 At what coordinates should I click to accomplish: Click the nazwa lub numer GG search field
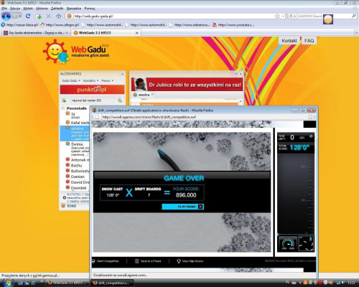pos(92,100)
